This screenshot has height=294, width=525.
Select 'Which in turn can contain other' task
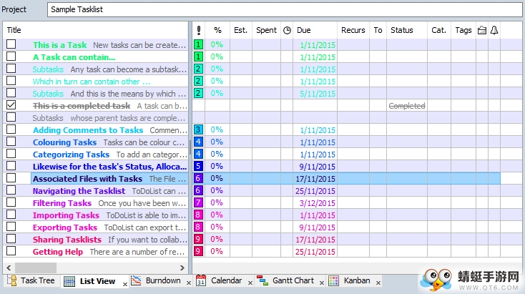click(x=92, y=82)
